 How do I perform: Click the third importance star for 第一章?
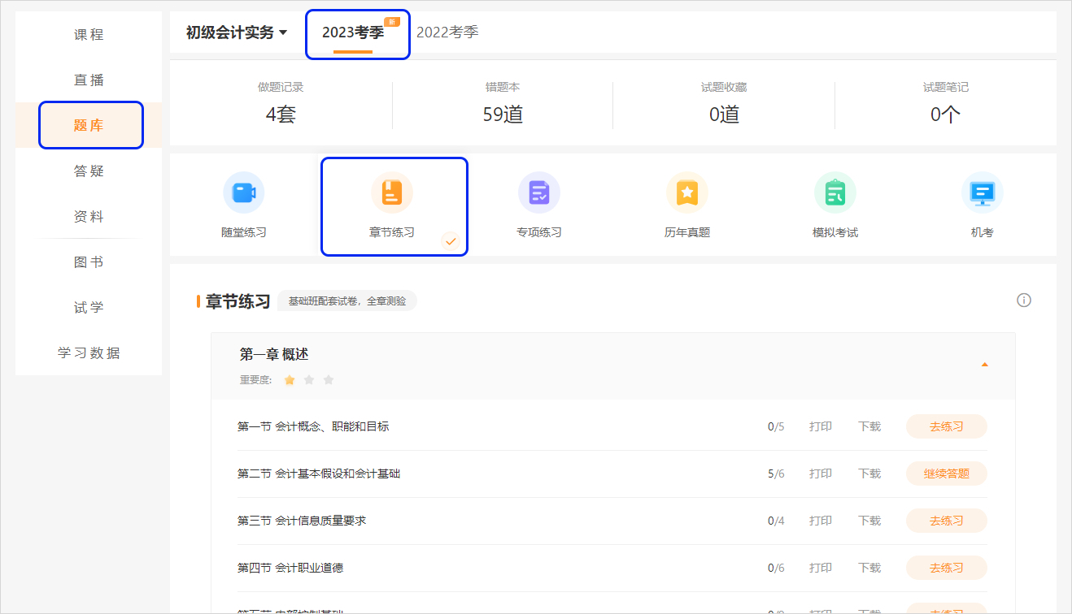pos(328,379)
